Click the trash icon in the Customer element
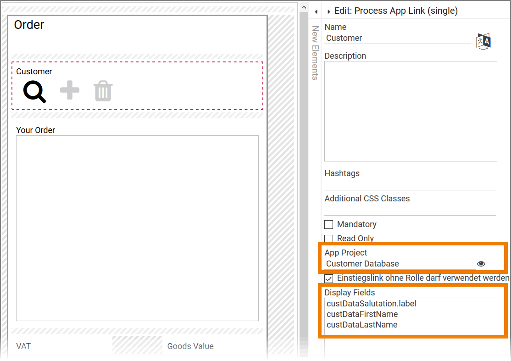This screenshot has height=361, width=511. click(103, 90)
